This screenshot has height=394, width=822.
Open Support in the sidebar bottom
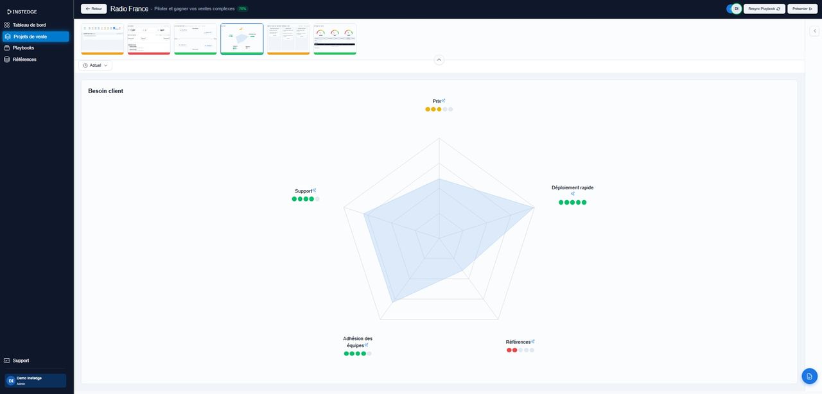click(x=21, y=361)
